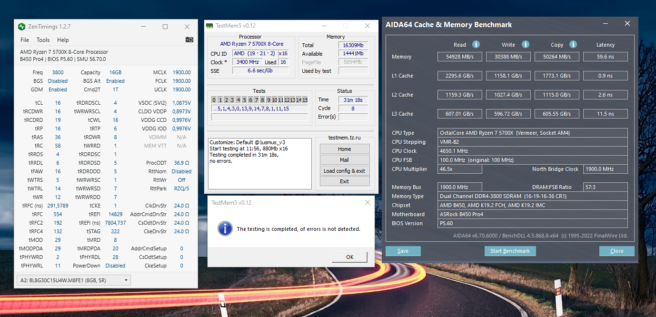656x317 pixels.
Task: Open the ZenTimings File menu
Action: 25,40
